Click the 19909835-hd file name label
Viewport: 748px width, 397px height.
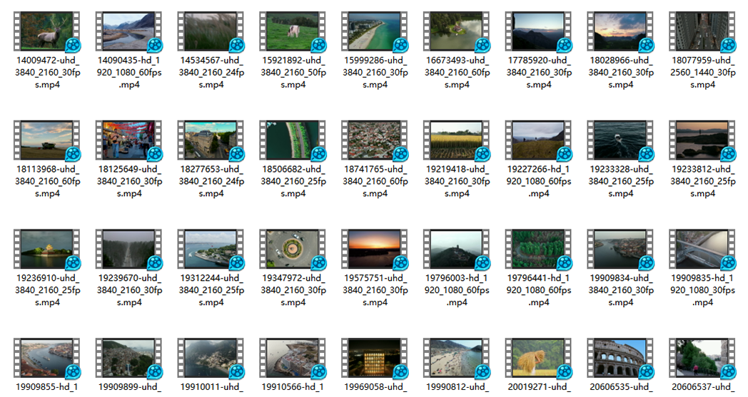(702, 290)
